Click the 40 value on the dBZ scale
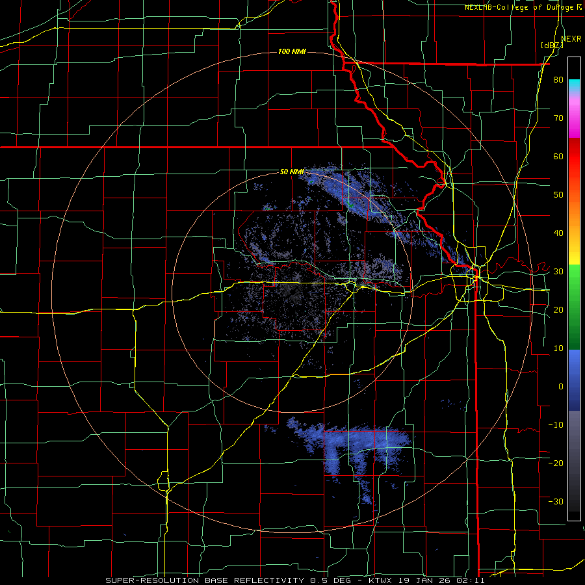The height and width of the screenshot is (585, 585). tap(558, 233)
